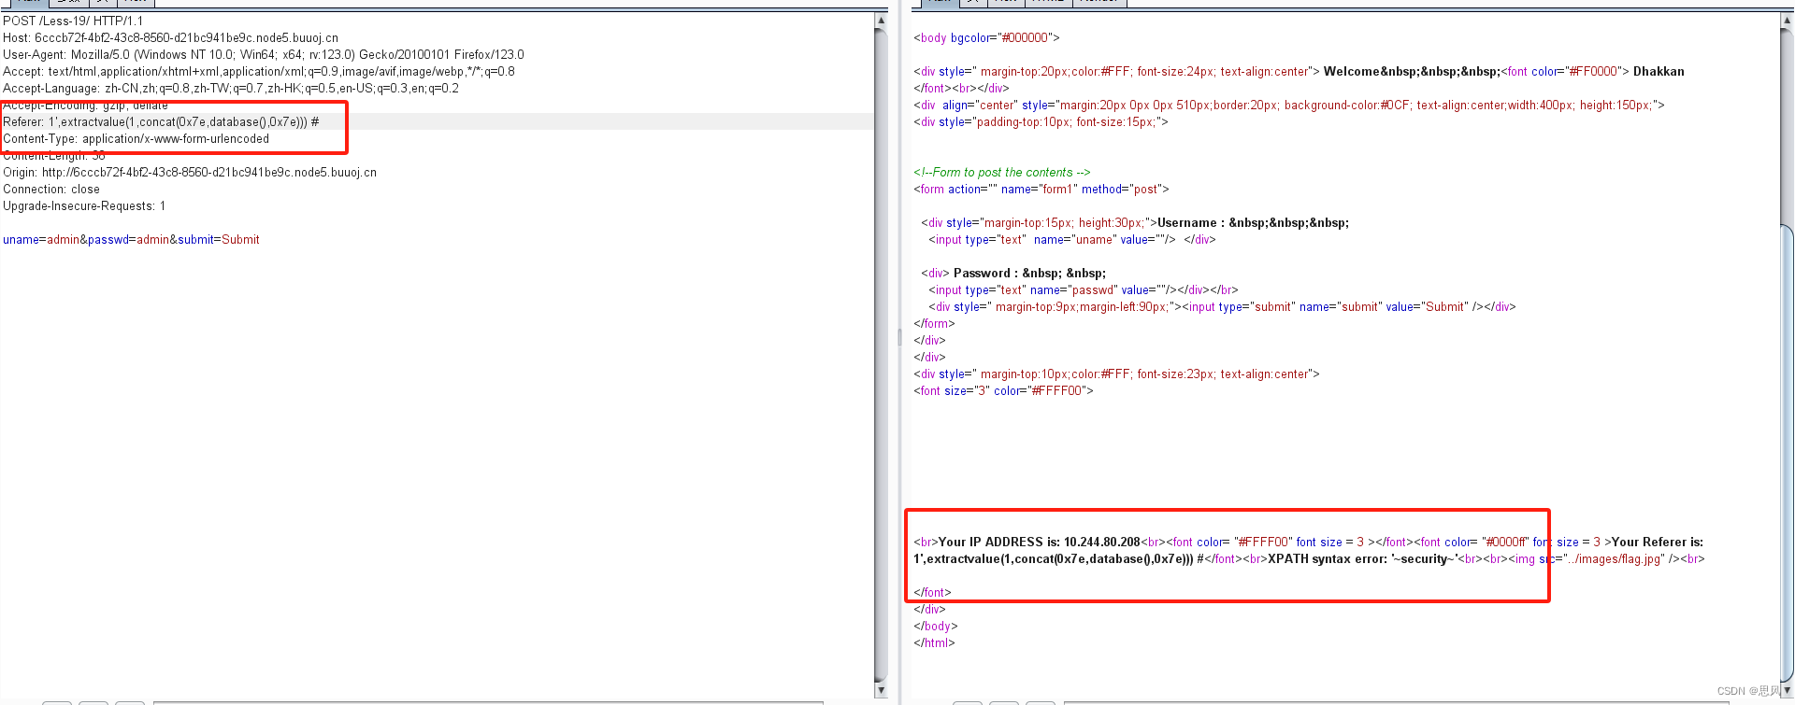This screenshot has width=1795, height=705.
Task: Click the User-Agent header line
Action: 264,54
